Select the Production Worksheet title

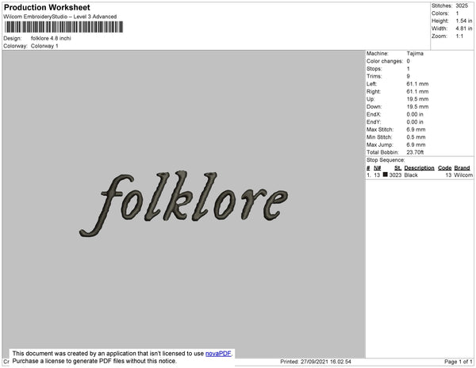point(47,7)
